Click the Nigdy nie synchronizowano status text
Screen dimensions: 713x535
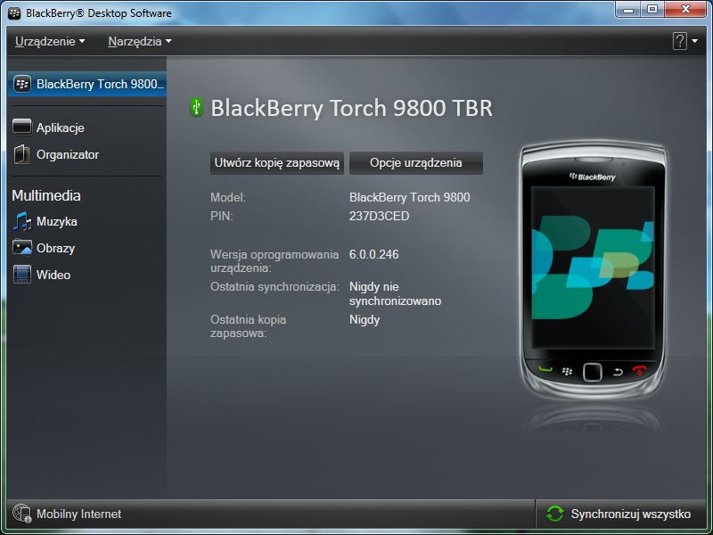(395, 294)
